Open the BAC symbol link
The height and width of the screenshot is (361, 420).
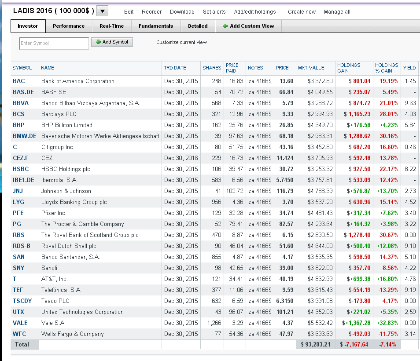click(19, 81)
